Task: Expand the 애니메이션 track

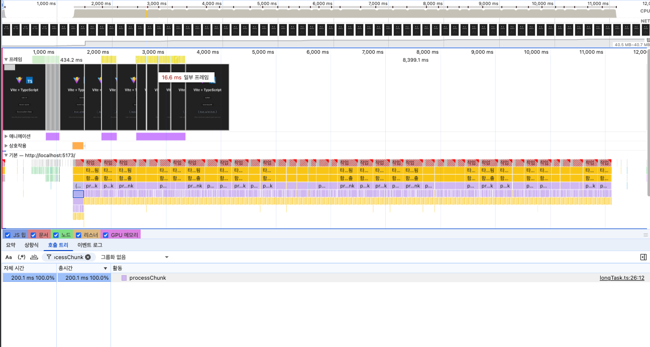Action: pos(6,136)
